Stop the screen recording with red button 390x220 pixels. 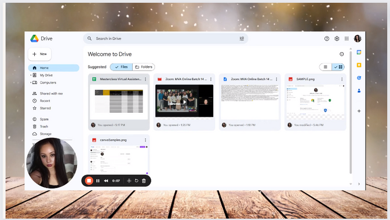click(x=89, y=181)
